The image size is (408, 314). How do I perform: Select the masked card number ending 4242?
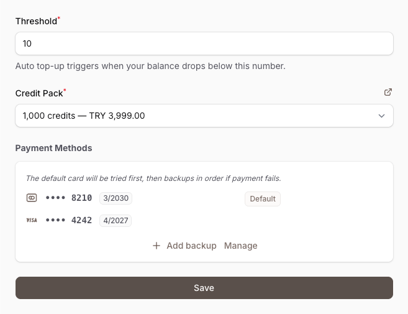[68, 220]
